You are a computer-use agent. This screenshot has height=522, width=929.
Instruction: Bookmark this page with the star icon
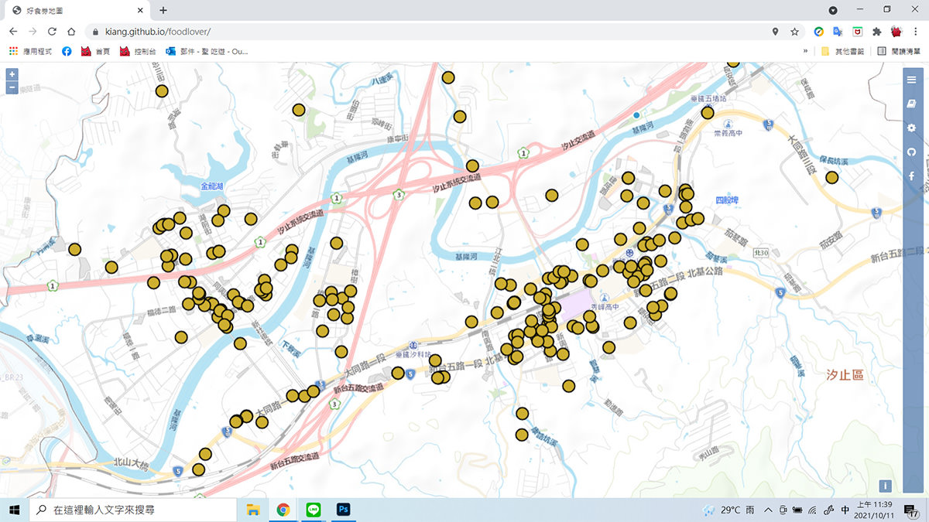point(794,32)
